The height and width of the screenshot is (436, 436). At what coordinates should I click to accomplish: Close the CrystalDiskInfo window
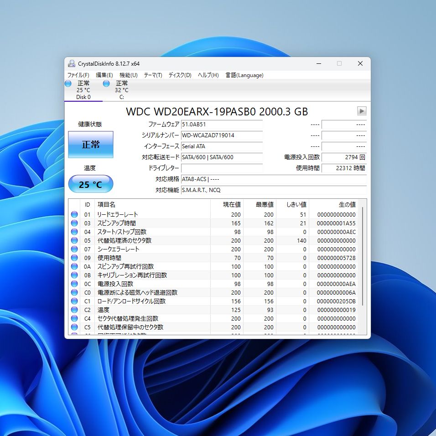360,63
